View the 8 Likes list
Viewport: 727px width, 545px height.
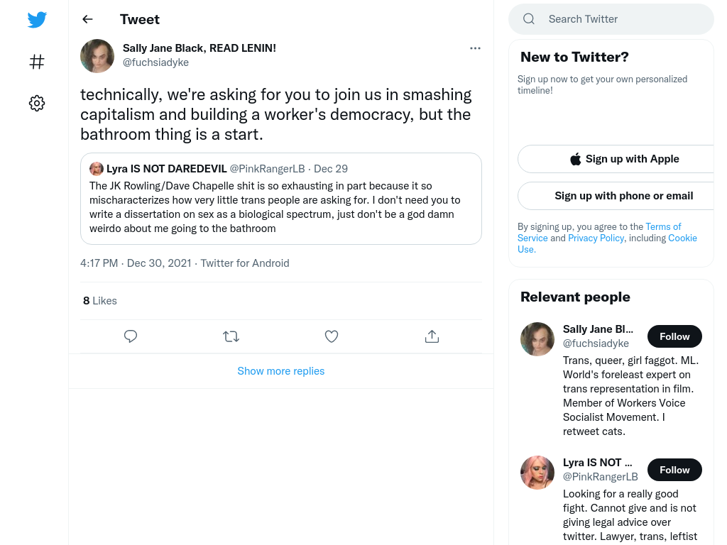(100, 301)
